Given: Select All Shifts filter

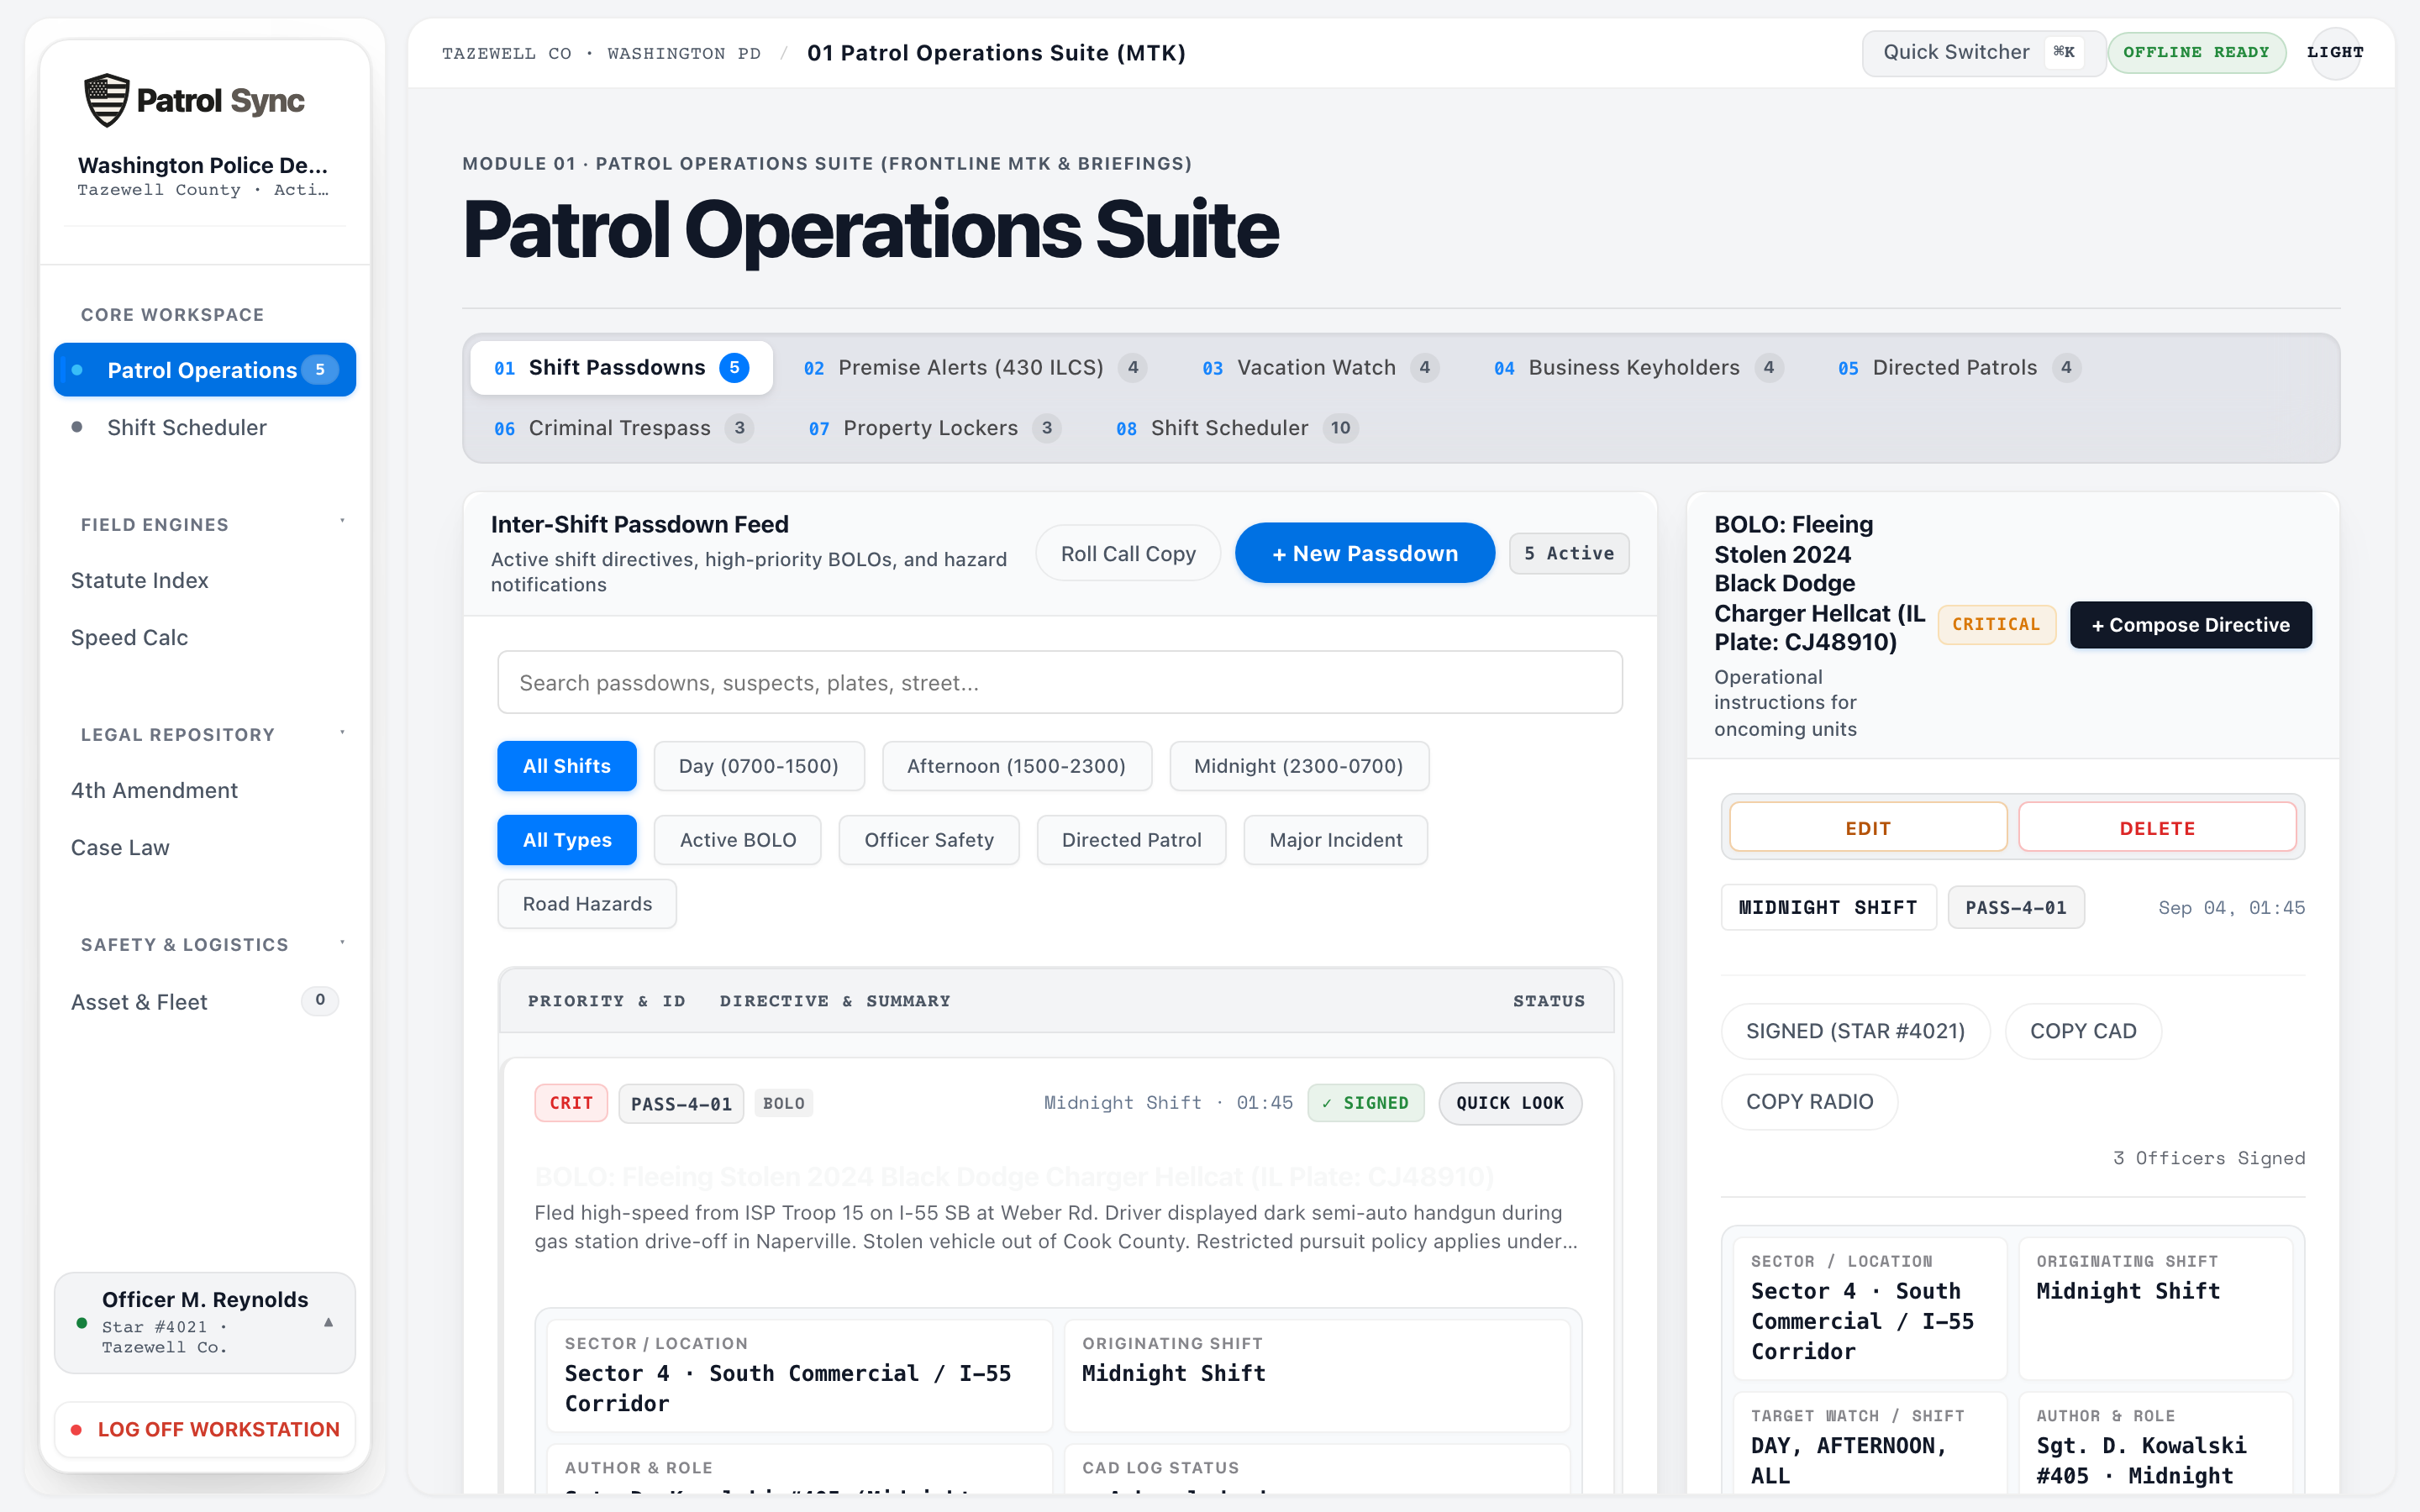Looking at the screenshot, I should [566, 766].
